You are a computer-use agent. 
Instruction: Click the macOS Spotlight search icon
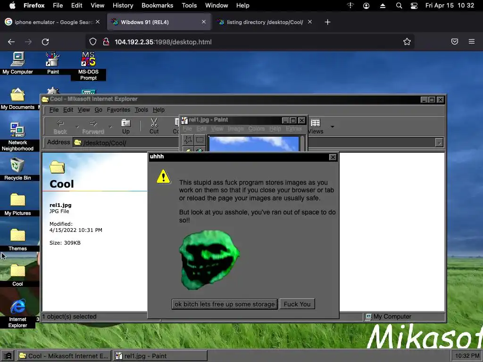click(x=399, y=6)
